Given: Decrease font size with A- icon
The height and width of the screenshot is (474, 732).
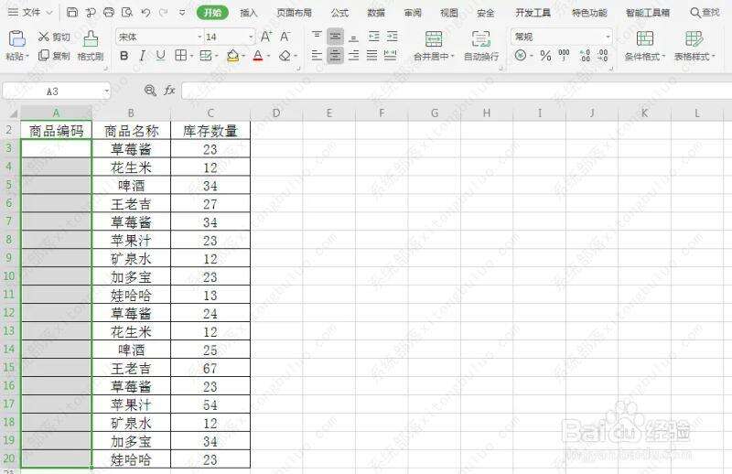Looking at the screenshot, I should [x=285, y=37].
